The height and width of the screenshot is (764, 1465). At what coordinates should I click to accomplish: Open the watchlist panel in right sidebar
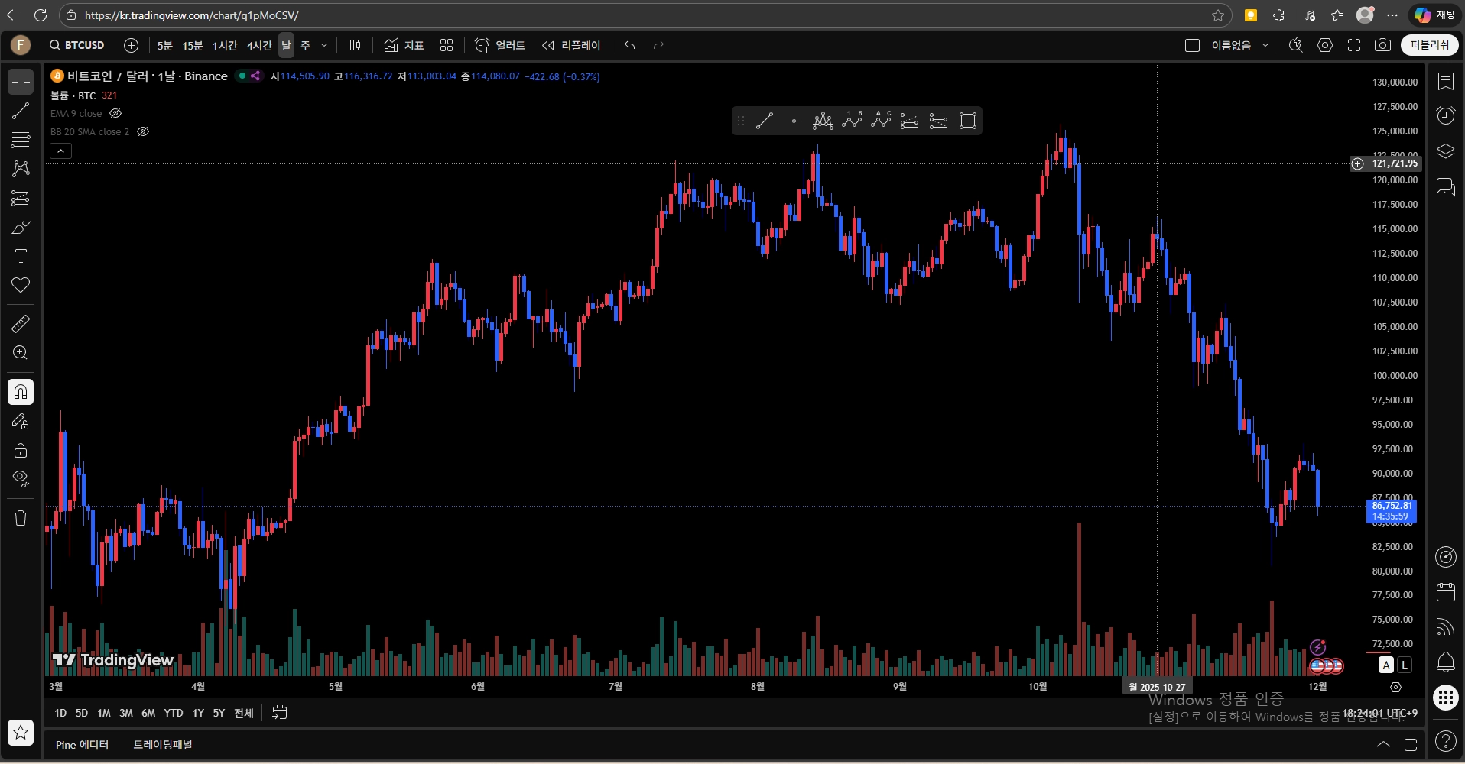(x=1446, y=81)
